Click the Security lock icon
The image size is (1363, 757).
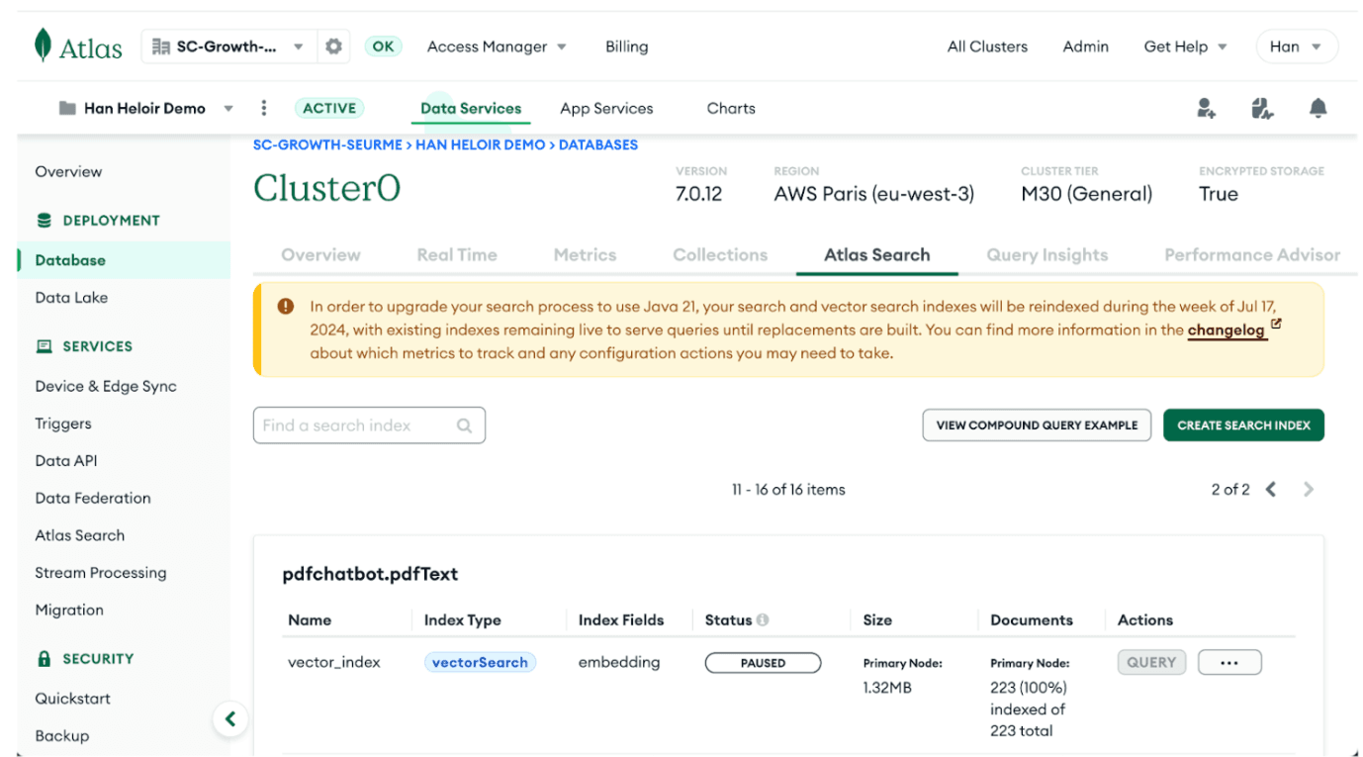(44, 658)
